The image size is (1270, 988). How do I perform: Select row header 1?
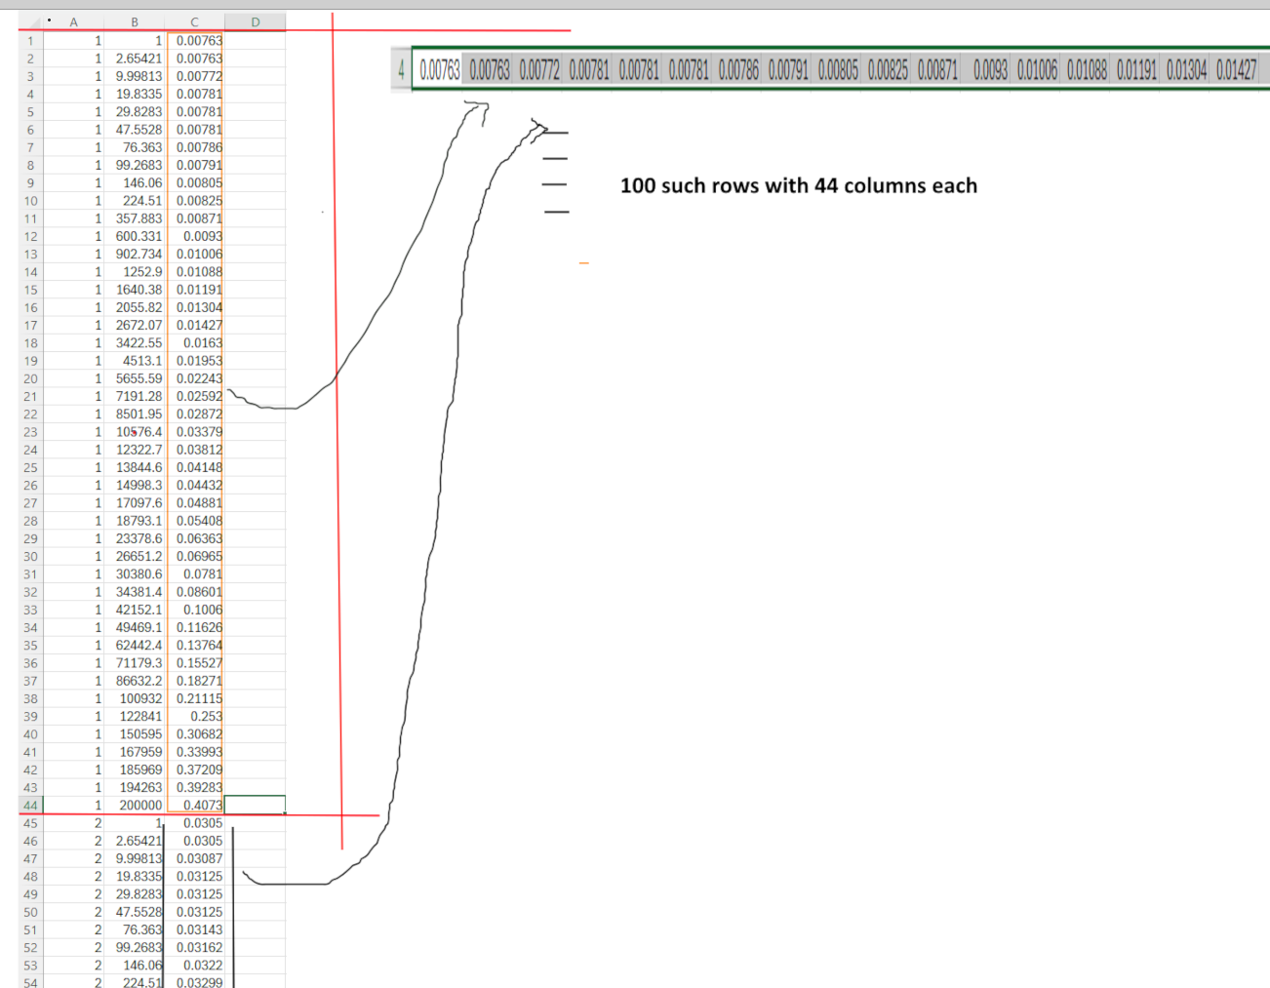pyautogui.click(x=30, y=40)
